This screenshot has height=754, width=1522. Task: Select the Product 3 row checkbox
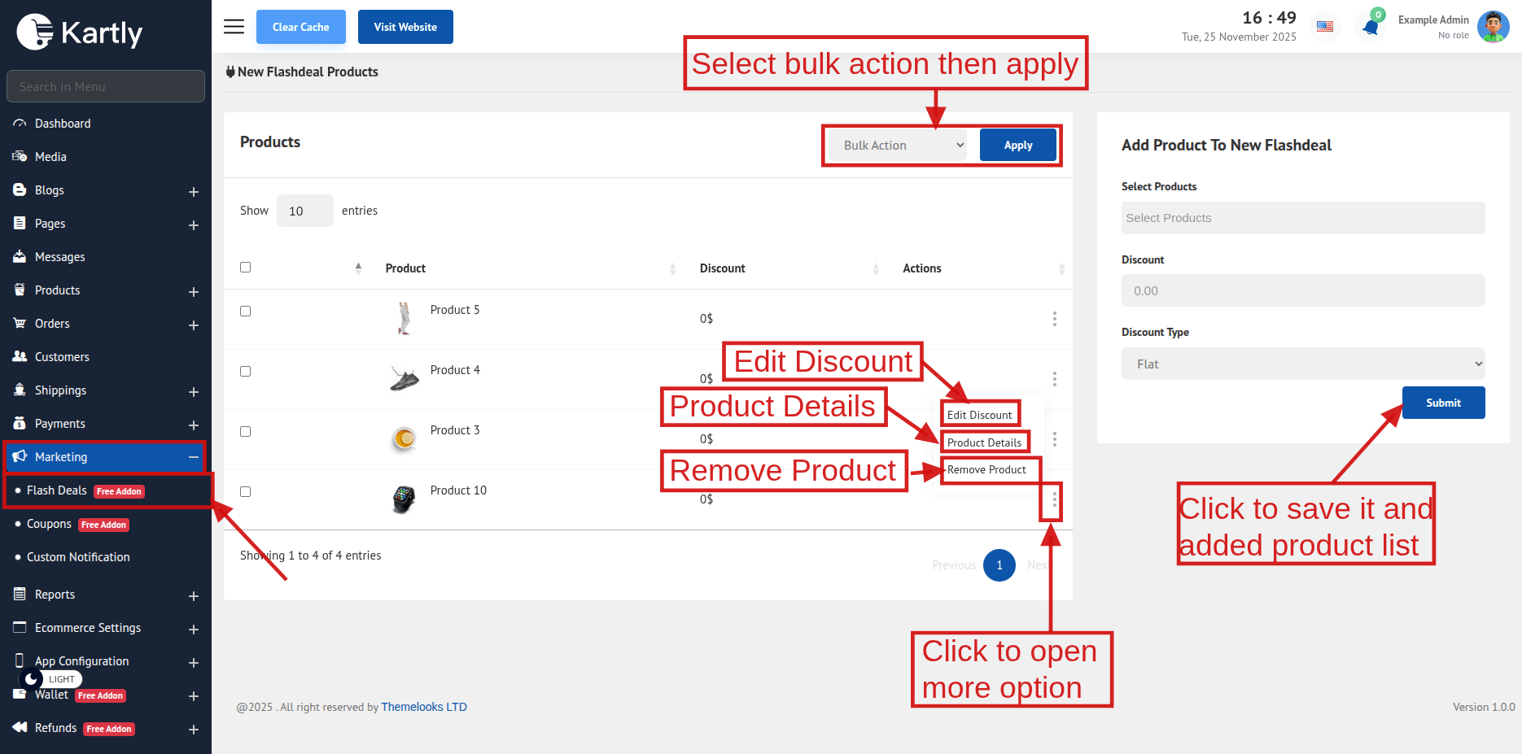point(246,432)
